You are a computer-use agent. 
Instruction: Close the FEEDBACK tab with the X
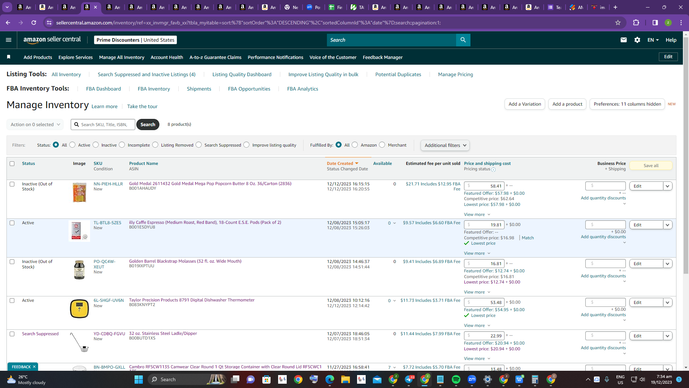point(34,367)
